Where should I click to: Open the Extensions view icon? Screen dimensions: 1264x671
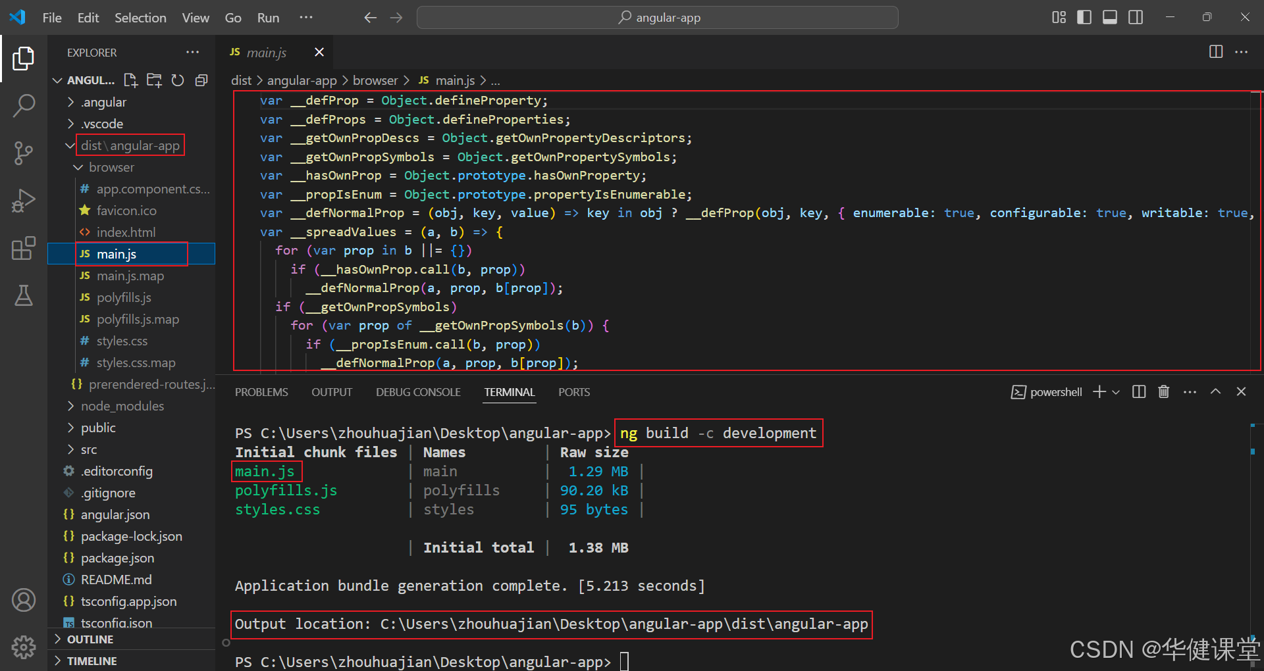(x=24, y=248)
